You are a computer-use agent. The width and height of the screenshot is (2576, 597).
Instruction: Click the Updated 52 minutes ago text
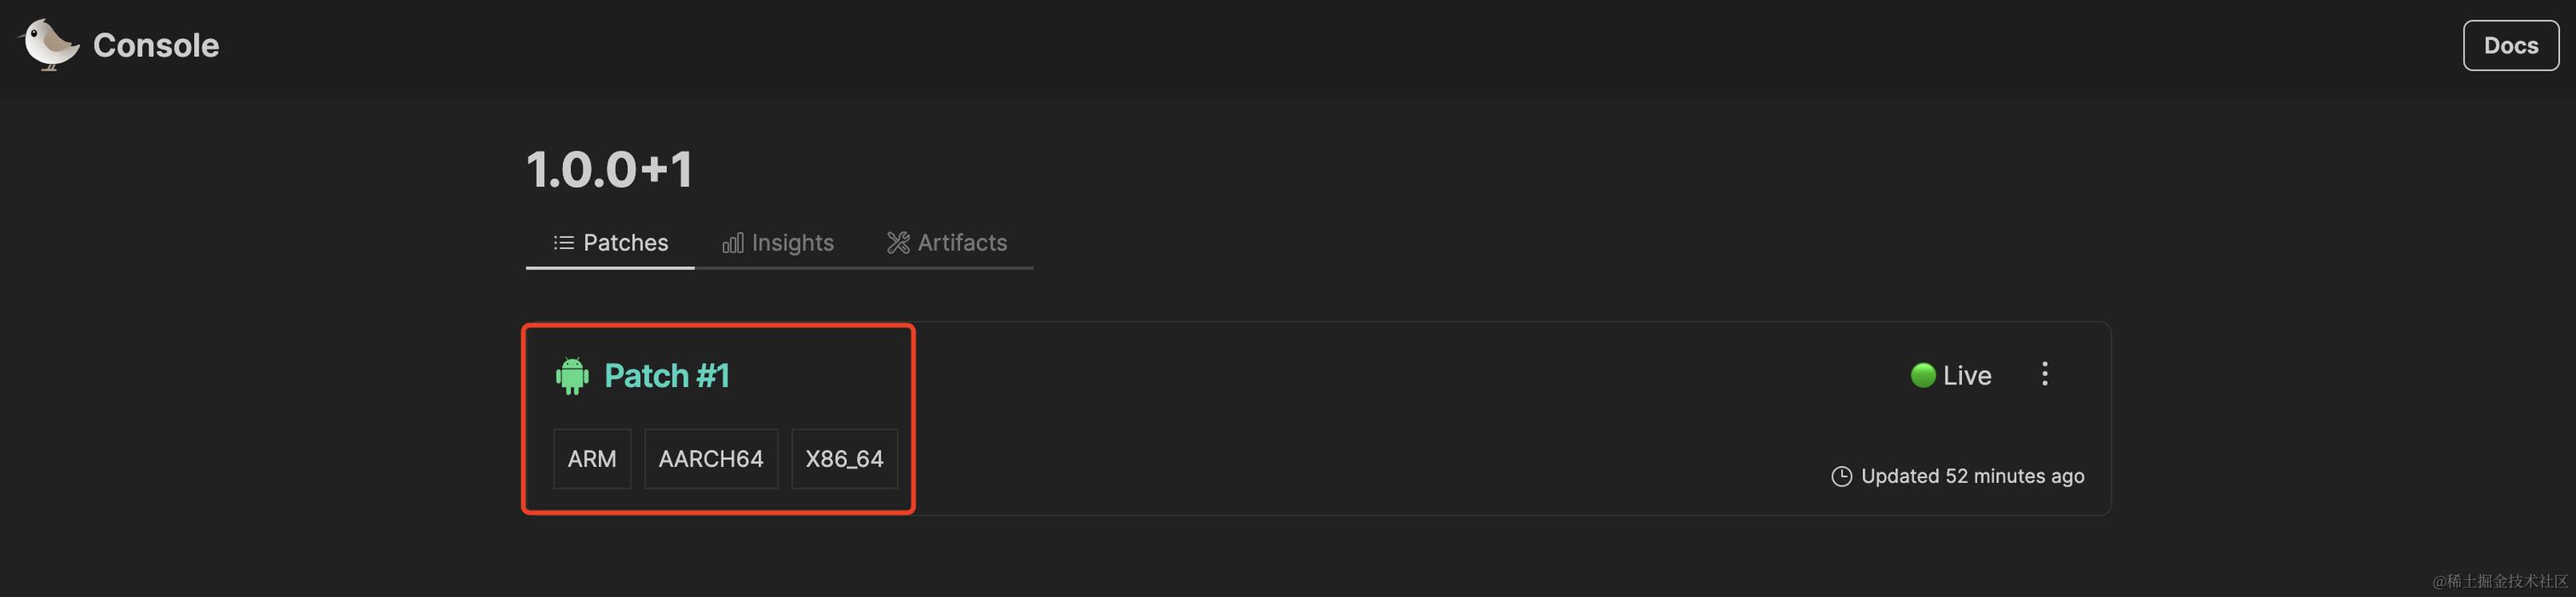point(1972,477)
